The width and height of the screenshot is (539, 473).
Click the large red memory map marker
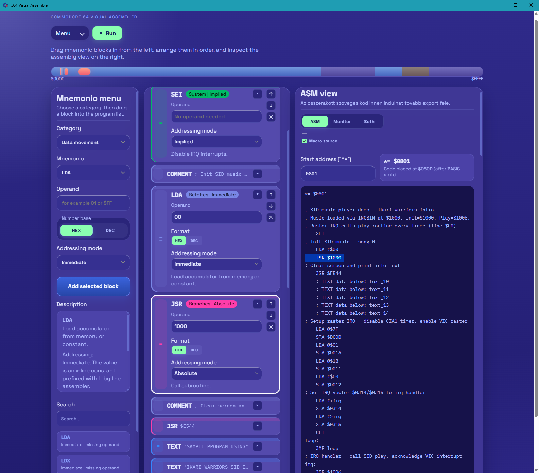(x=84, y=72)
